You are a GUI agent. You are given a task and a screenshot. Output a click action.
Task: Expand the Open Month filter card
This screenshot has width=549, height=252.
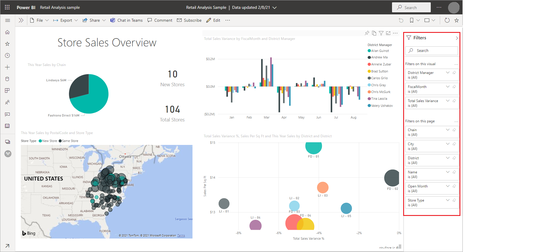448,186
